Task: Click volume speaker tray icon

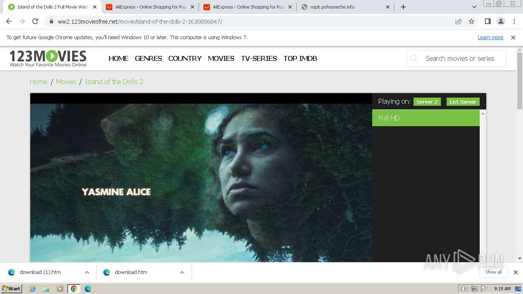Action: tap(465, 289)
